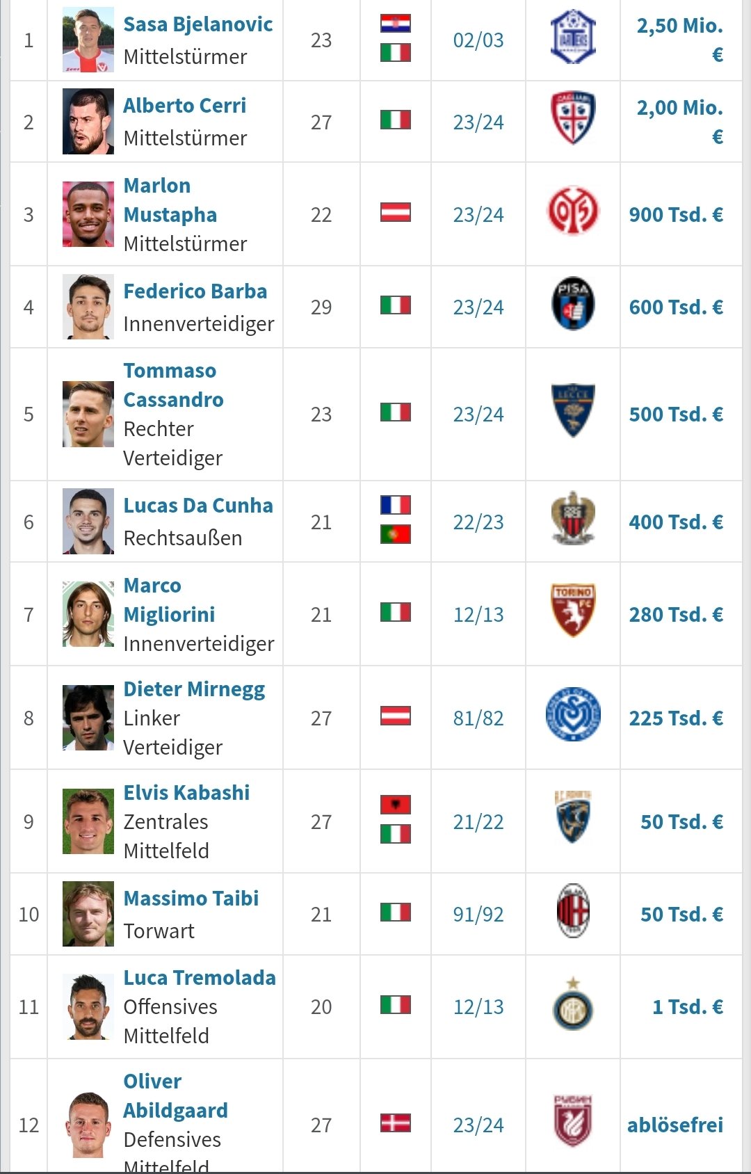
Task: Click the Lecce club badge
Action: click(573, 410)
